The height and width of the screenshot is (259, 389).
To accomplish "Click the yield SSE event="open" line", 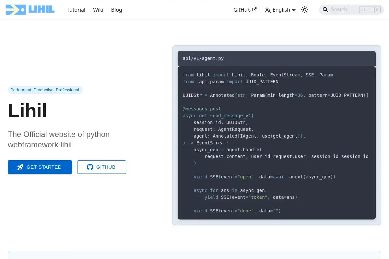I will [265, 177].
